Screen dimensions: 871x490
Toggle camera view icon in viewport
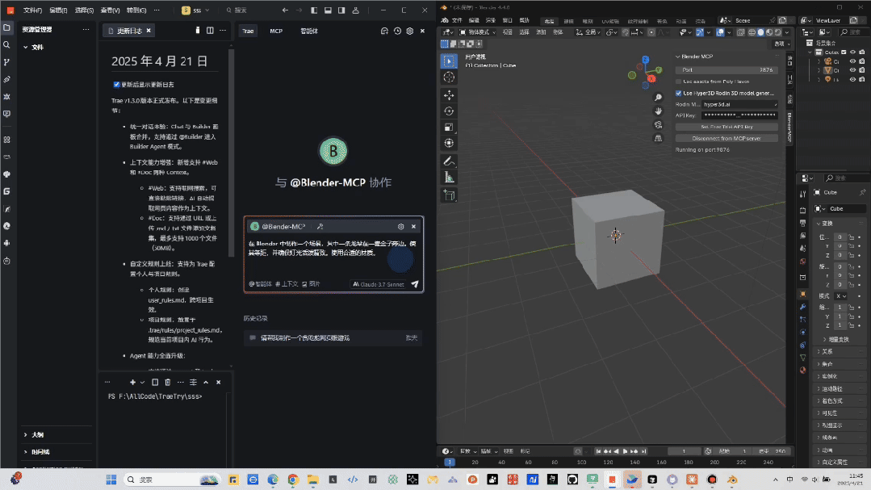(x=659, y=124)
